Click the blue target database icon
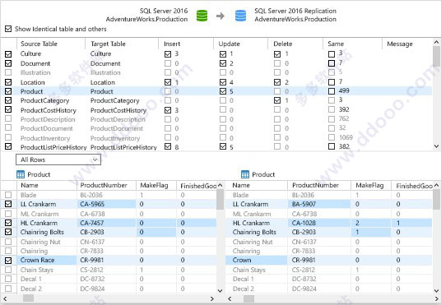This screenshot has height=305, width=441. tap(240, 16)
